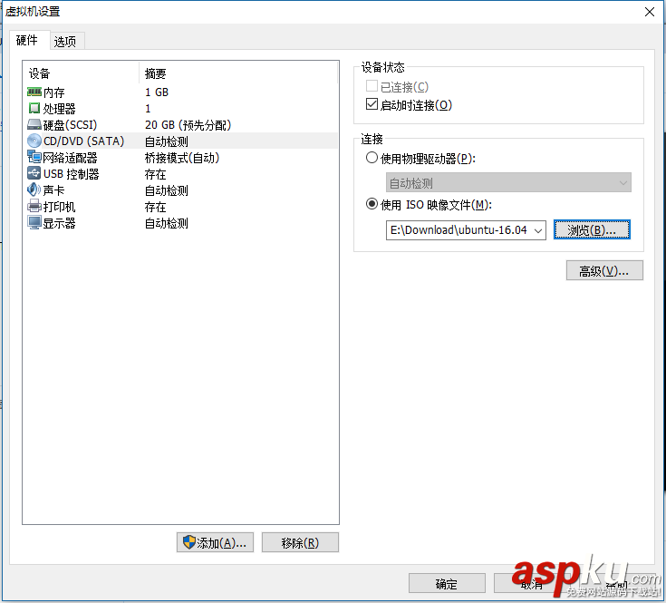The height and width of the screenshot is (603, 666).
Task: Select the 处理器 device row label
Action: 60,109
